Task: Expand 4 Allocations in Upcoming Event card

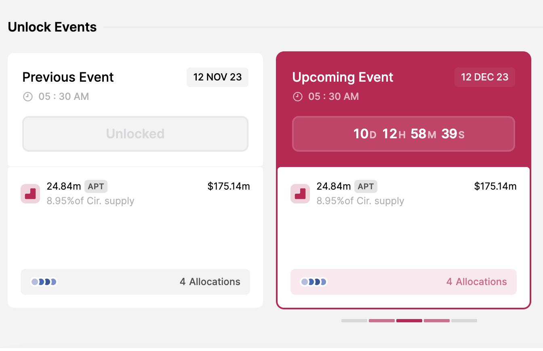Action: point(476,282)
